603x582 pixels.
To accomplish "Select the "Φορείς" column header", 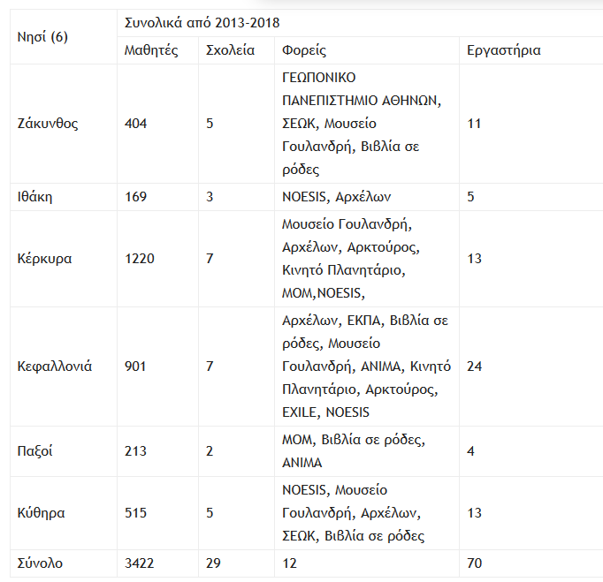I will pos(304,50).
